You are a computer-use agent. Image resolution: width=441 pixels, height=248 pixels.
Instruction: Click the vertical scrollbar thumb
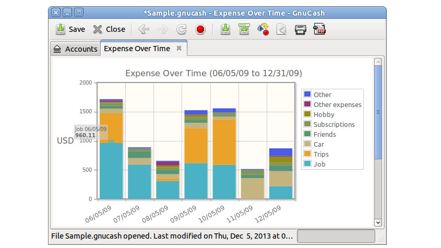(378, 112)
